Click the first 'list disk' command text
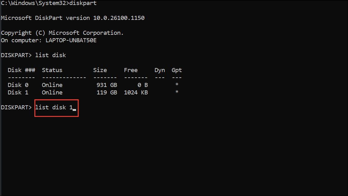The height and width of the screenshot is (196, 348). (51, 55)
